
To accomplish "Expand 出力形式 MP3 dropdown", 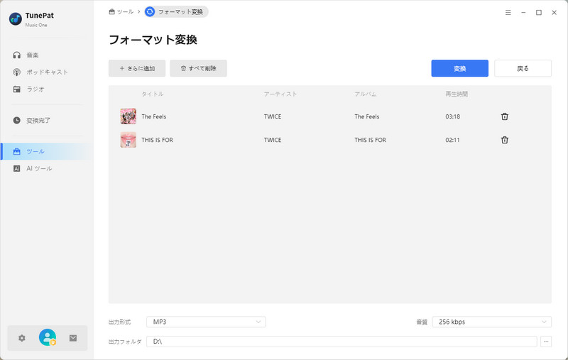I will click(206, 322).
